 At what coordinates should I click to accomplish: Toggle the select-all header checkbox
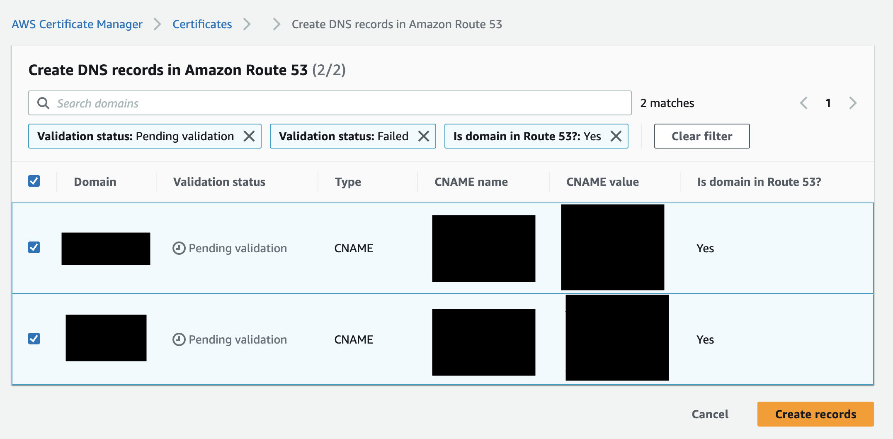34,181
